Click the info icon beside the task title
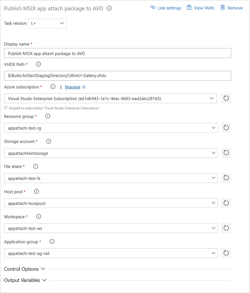This screenshot has height=293, width=250. 109,8
